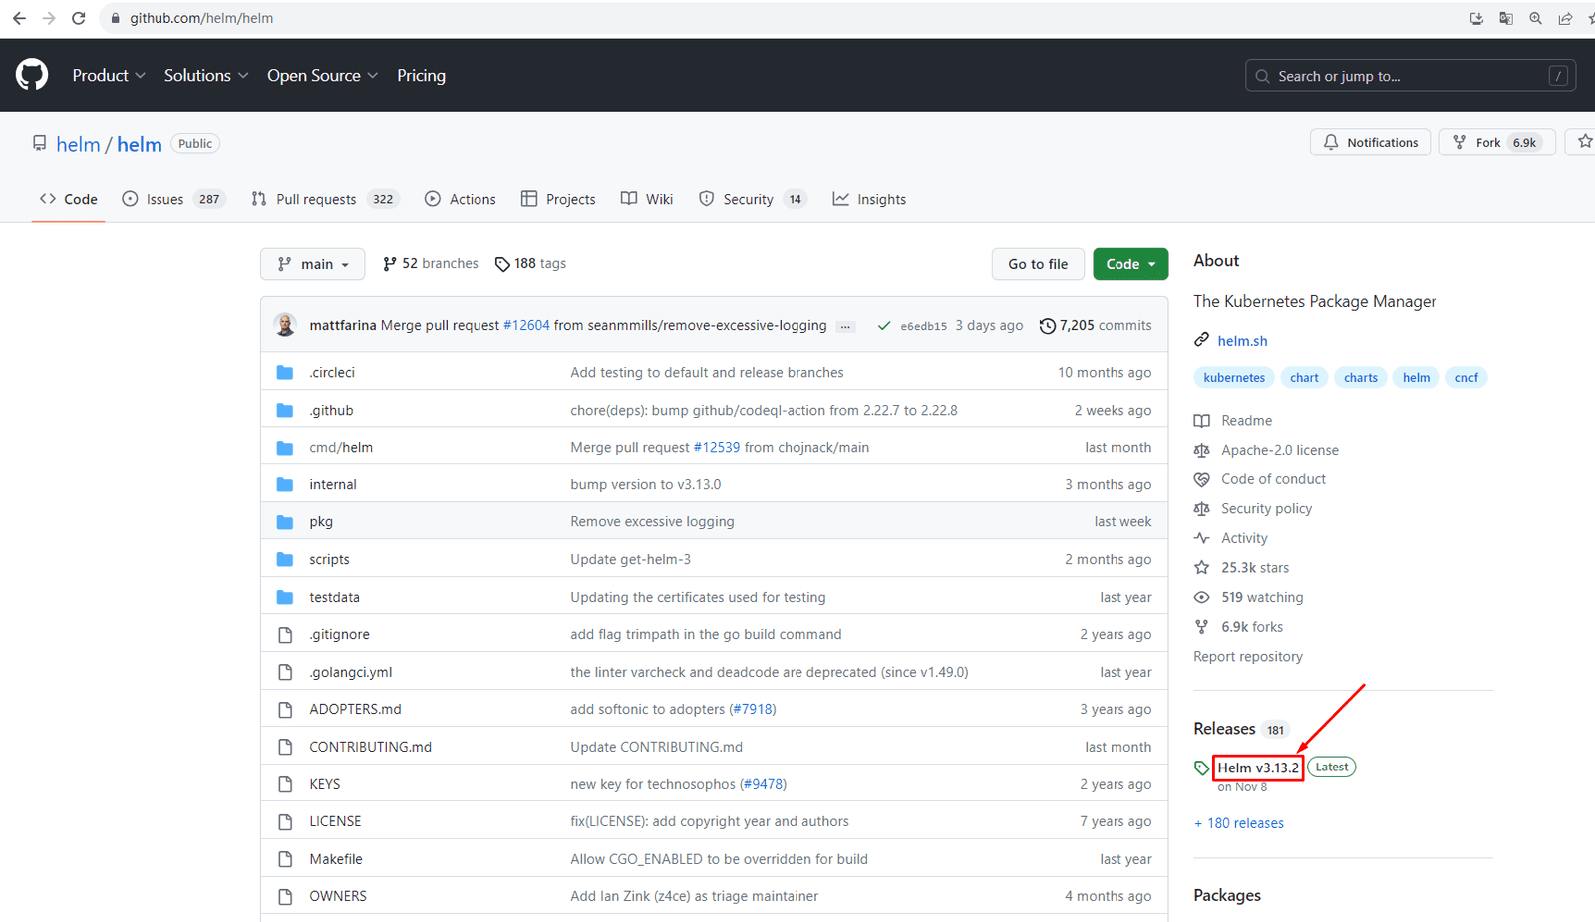
Task: Expand the Open Source menu
Action: point(323,75)
